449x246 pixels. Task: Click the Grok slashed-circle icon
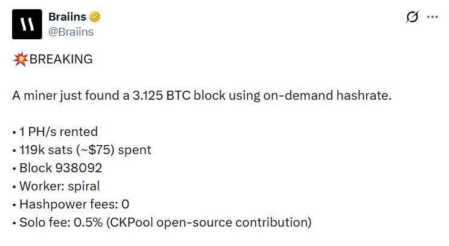(x=412, y=18)
